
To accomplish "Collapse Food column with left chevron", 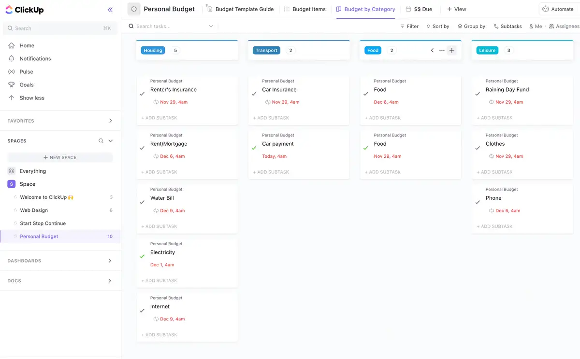I will tap(432, 50).
